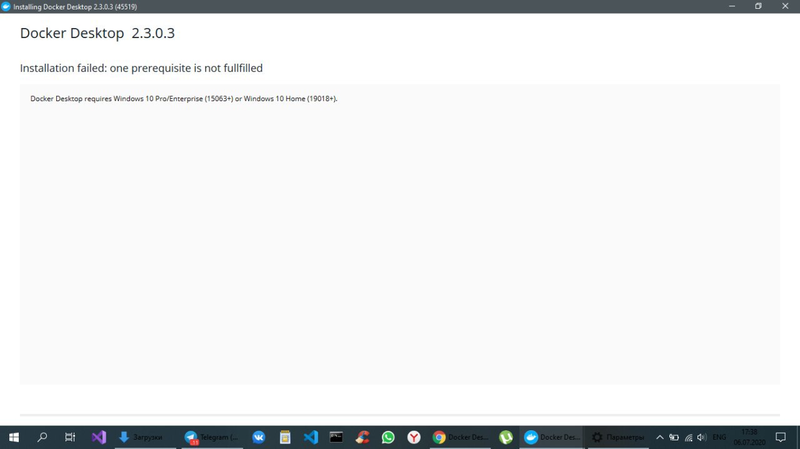The height and width of the screenshot is (449, 800).
Task: Open Параметры settings taskbar item
Action: 618,437
